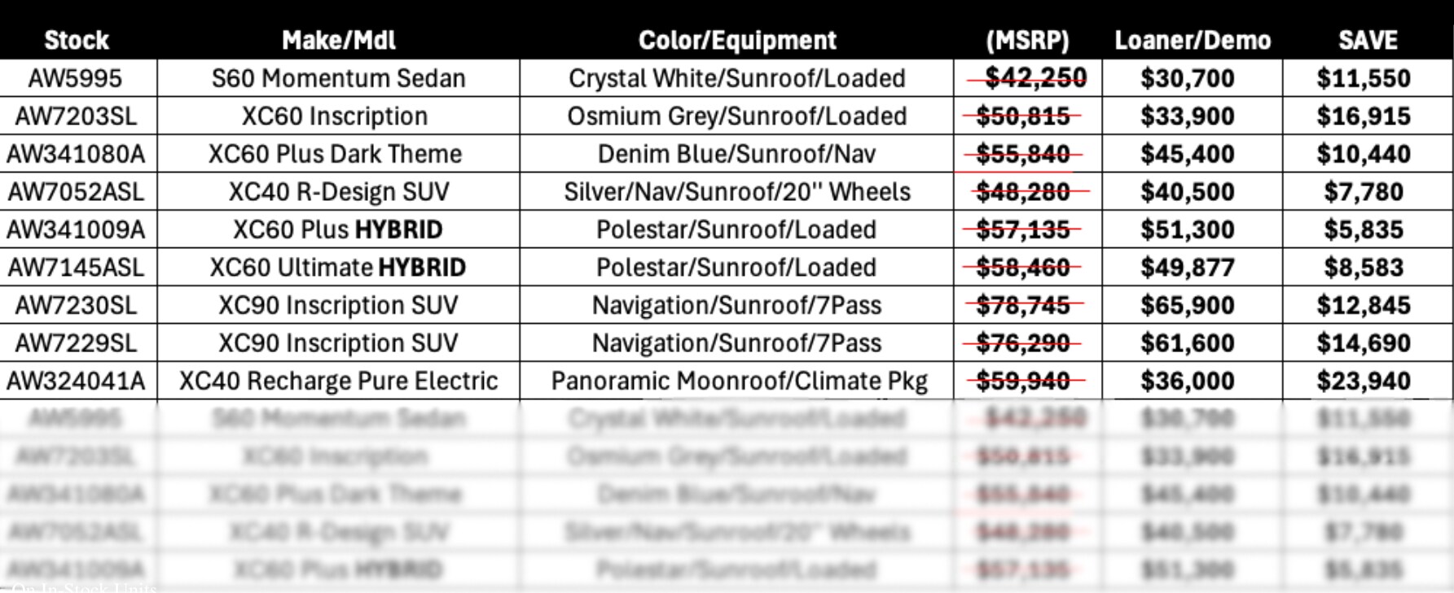Click the $8,583 savings value
Image resolution: width=1454 pixels, height=593 pixels.
[1364, 268]
